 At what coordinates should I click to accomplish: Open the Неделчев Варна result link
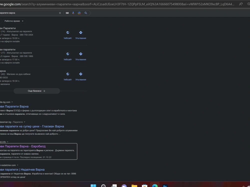22,170
